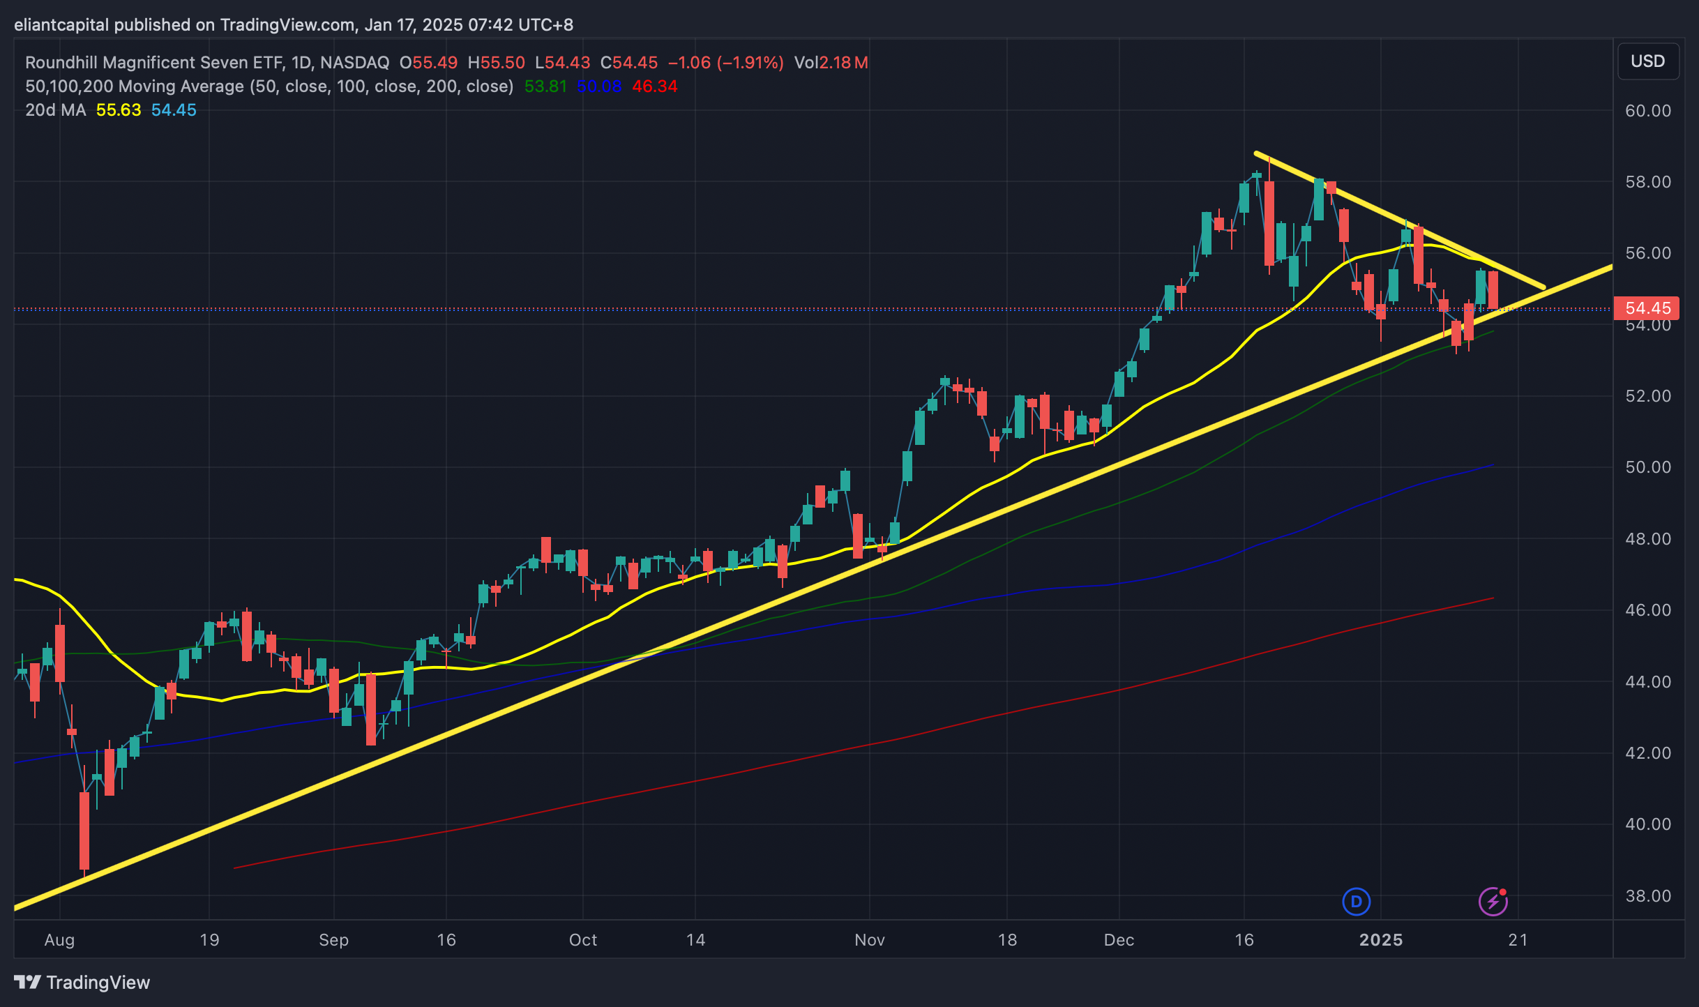
Task: Click the Vol 2.18 M readout
Action: [x=831, y=63]
